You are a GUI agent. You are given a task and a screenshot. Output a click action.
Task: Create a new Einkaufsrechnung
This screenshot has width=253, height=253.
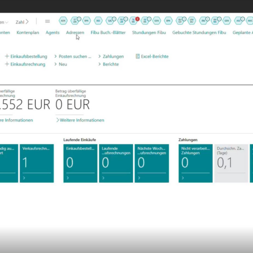coord(25,64)
